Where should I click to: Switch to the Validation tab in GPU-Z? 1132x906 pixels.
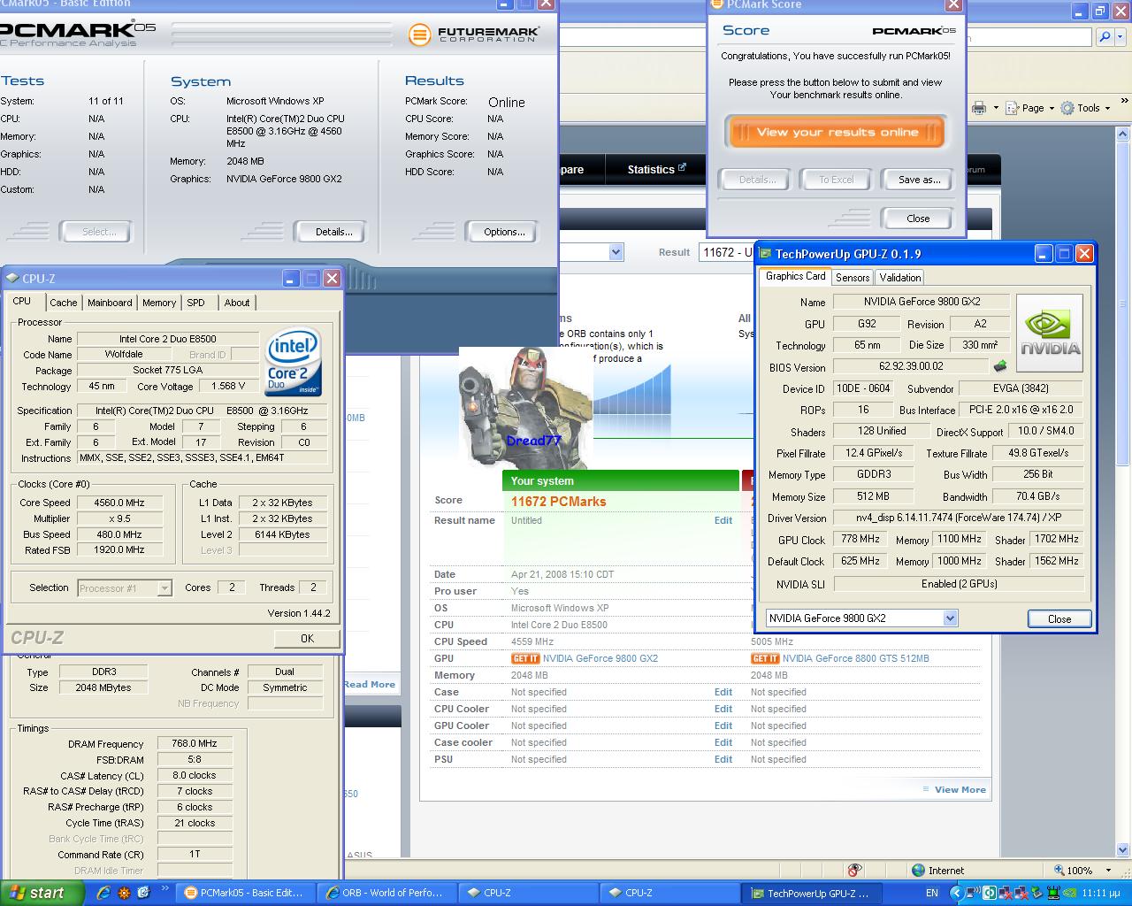click(x=899, y=277)
